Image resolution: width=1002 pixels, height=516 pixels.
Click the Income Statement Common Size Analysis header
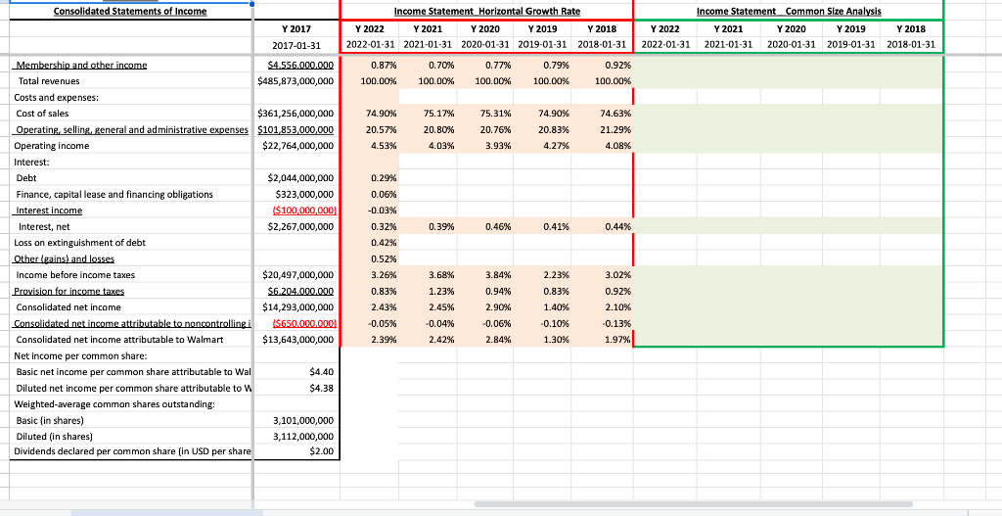click(x=788, y=11)
